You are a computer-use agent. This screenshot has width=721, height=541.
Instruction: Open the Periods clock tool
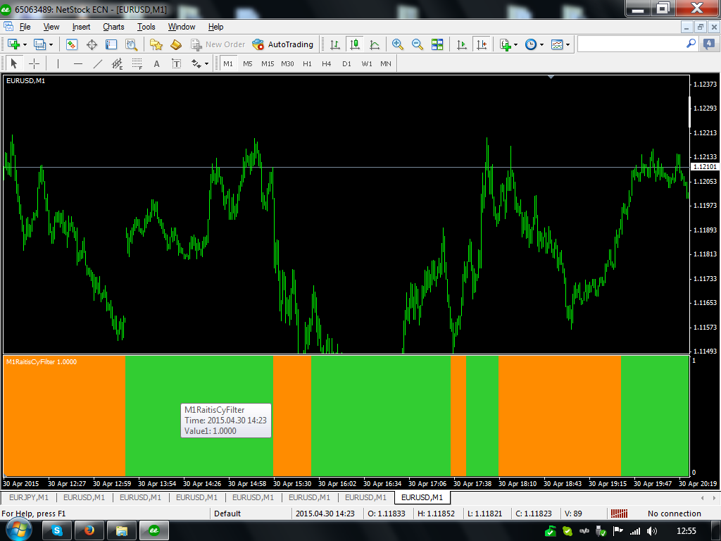tap(531, 44)
